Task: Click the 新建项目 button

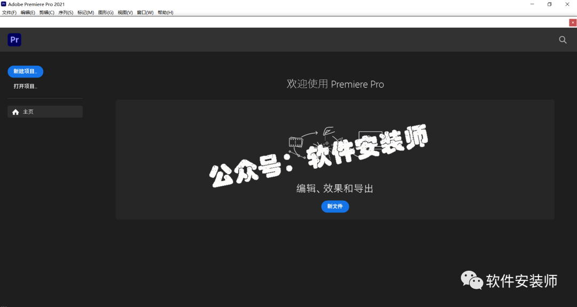Action: click(26, 72)
